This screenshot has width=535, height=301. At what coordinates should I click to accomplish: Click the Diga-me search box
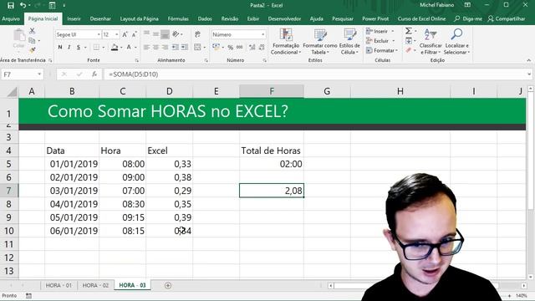[x=468, y=18]
